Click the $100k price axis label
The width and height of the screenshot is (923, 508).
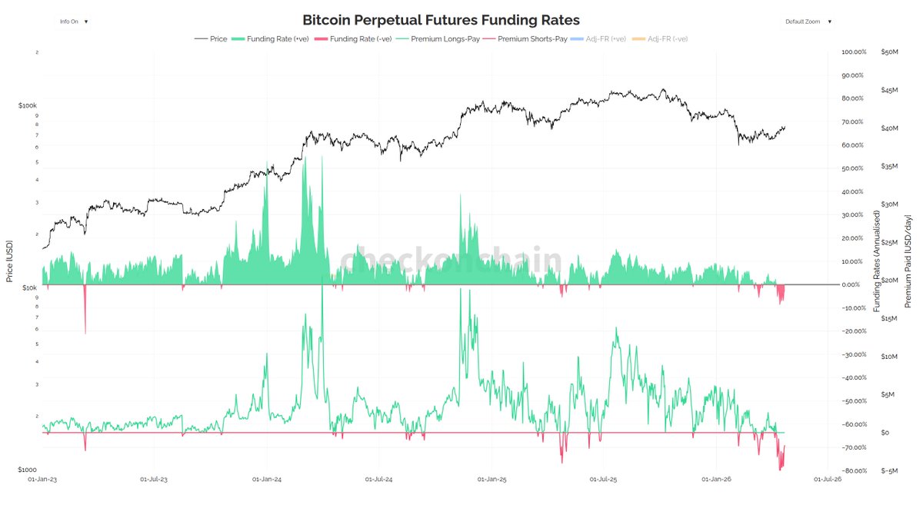tap(28, 105)
